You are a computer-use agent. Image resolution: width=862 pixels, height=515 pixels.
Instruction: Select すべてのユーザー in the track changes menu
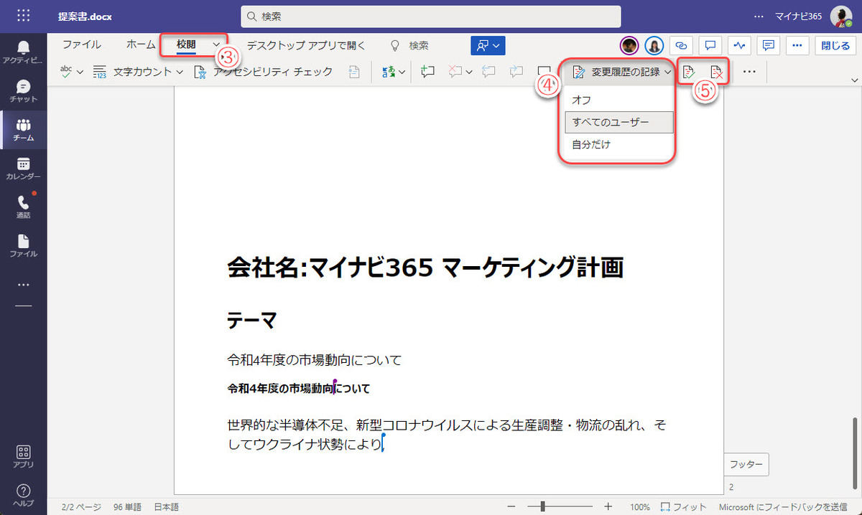619,122
